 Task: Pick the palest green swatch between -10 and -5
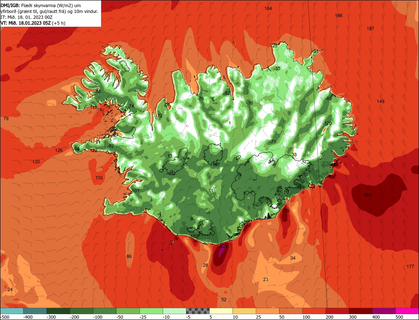(x=174, y=311)
